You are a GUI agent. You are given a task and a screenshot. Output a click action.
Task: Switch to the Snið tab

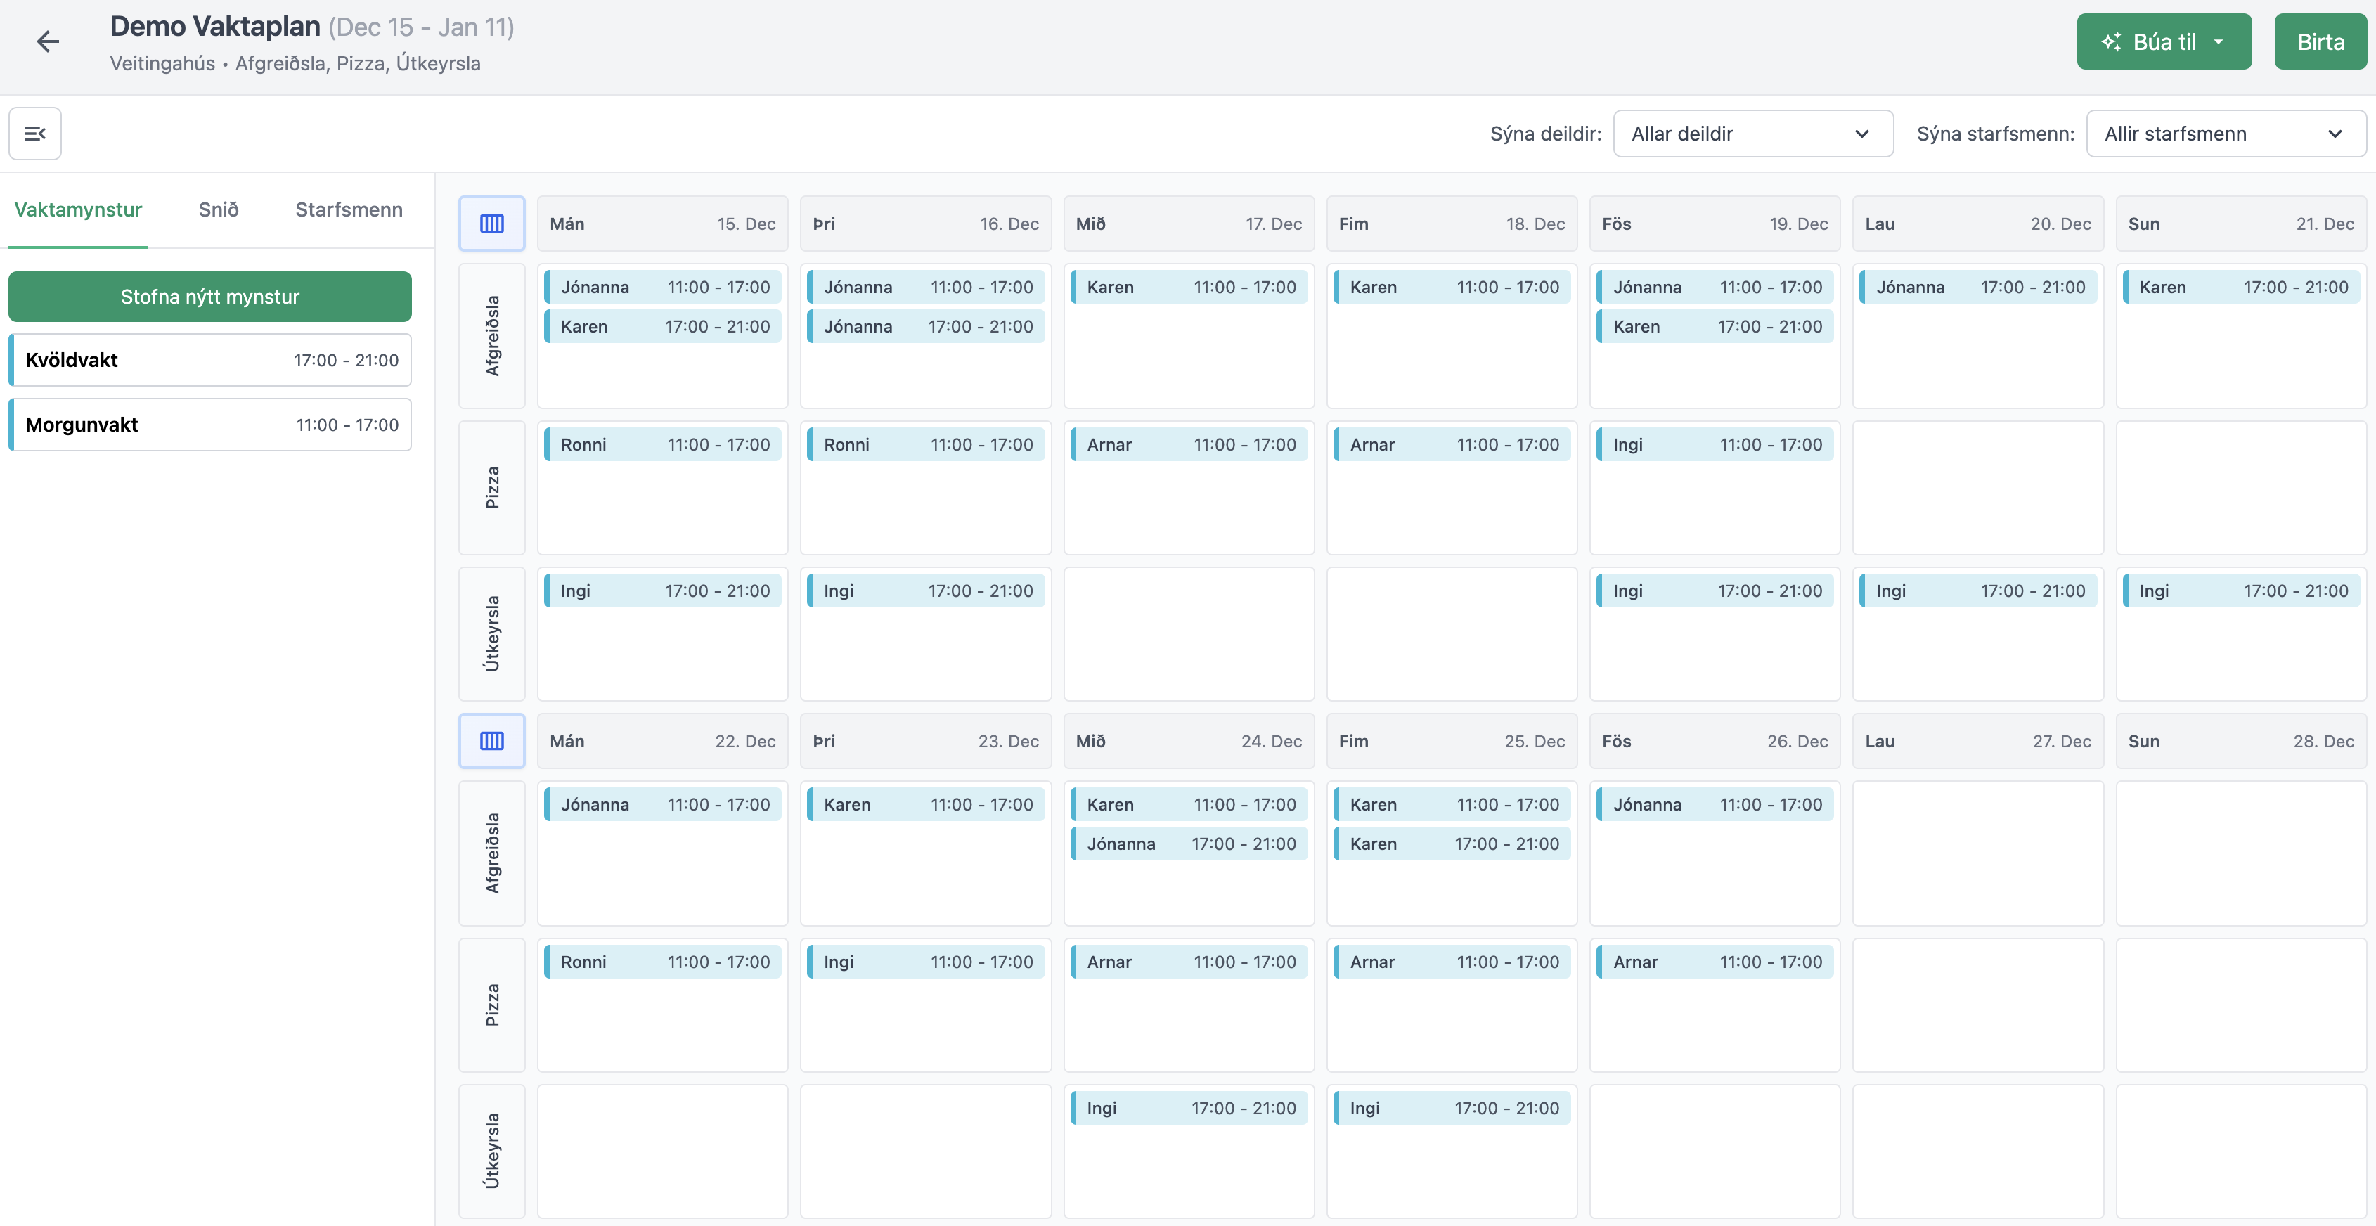click(x=218, y=209)
